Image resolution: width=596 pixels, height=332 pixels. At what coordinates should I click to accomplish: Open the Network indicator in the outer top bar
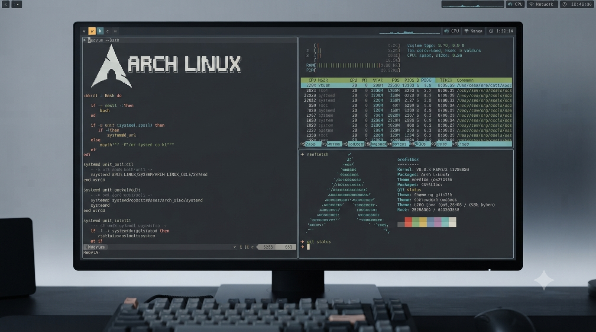(x=542, y=4)
